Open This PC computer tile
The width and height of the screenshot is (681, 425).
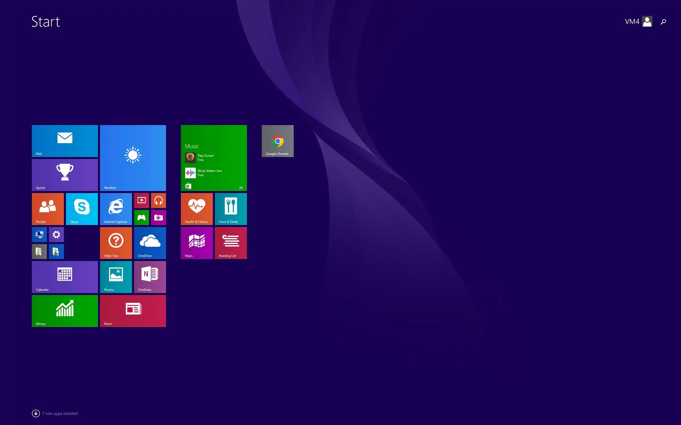pyautogui.click(x=39, y=235)
